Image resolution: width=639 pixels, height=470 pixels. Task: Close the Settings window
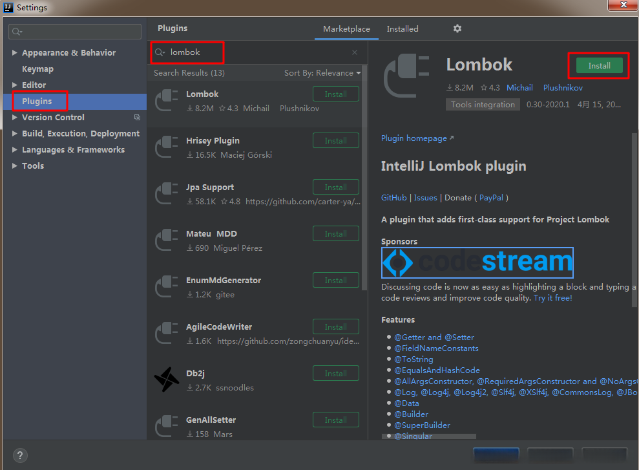[x=623, y=5]
